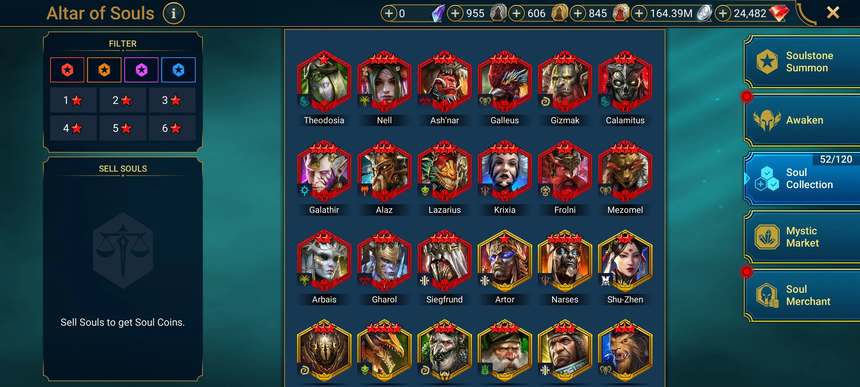Image resolution: width=860 pixels, height=387 pixels.
Task: Open the Mystic Market tab
Action: coord(803,237)
